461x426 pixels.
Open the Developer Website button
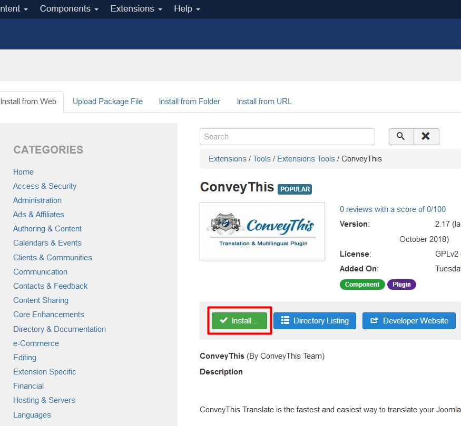coord(409,321)
